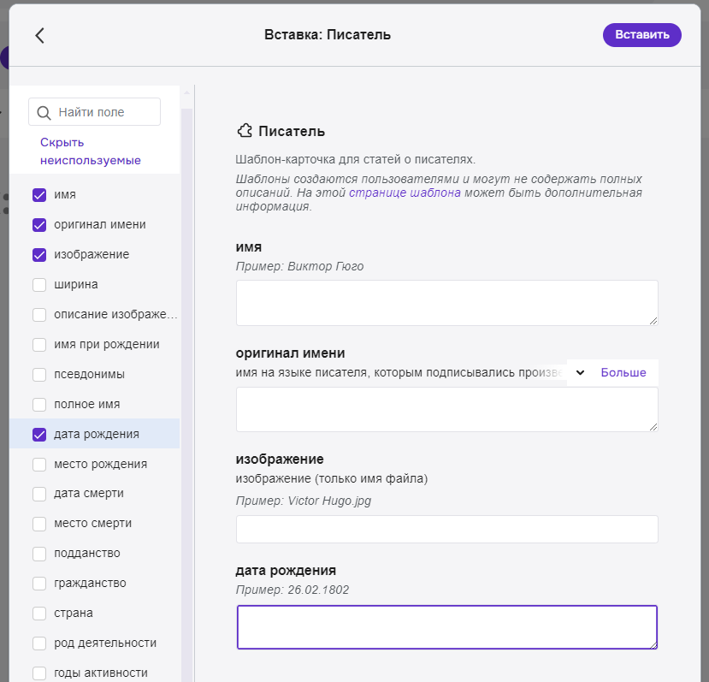Uncheck the оригинал имени checkbox
The width and height of the screenshot is (709, 682).
click(x=39, y=225)
